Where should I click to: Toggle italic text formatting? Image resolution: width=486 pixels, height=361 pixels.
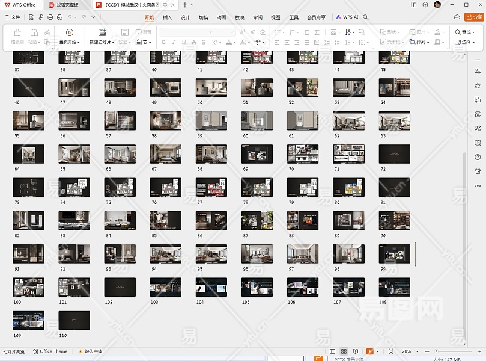coord(173,42)
